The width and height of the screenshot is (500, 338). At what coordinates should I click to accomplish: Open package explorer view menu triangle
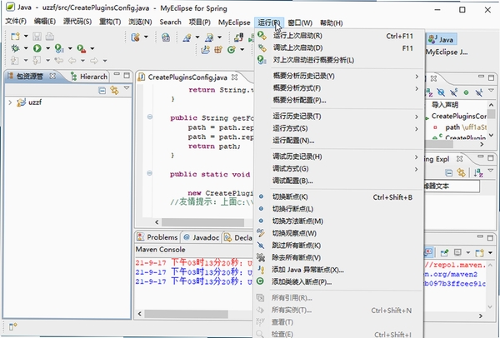click(127, 88)
